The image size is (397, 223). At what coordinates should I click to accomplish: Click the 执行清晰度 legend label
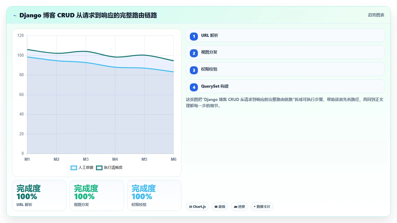tap(113, 168)
